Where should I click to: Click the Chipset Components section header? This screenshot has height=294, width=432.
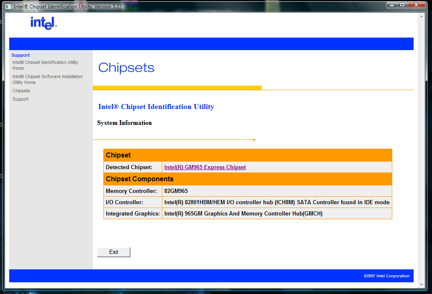[248, 179]
